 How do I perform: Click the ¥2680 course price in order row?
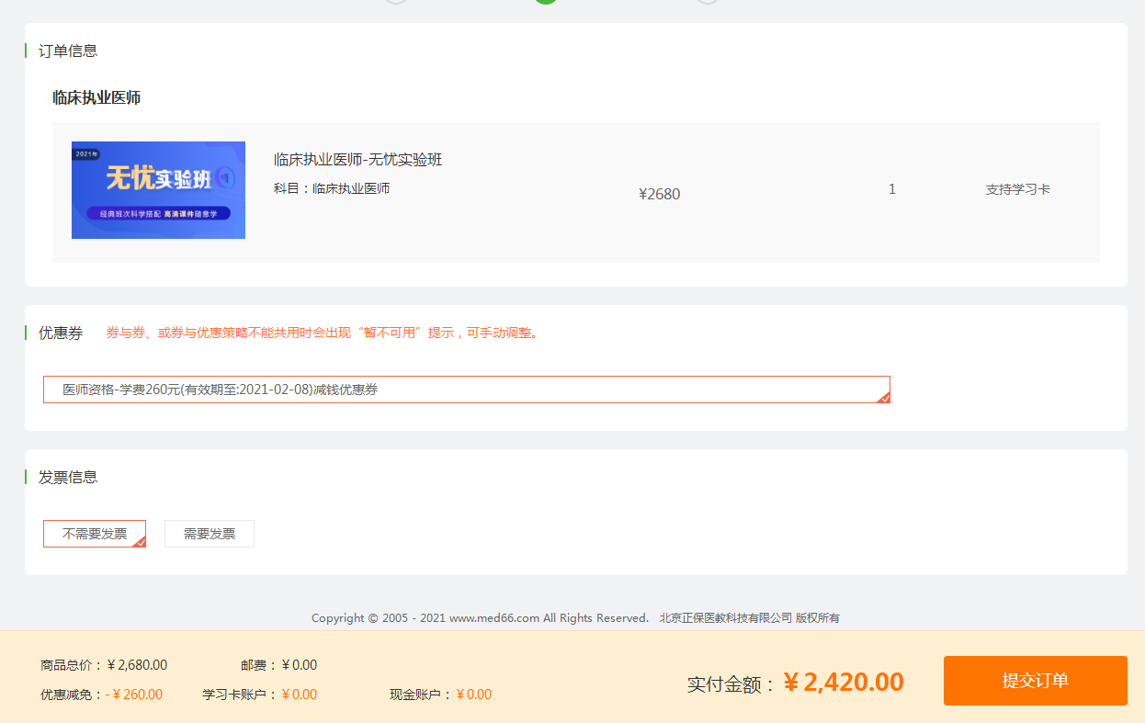[659, 194]
